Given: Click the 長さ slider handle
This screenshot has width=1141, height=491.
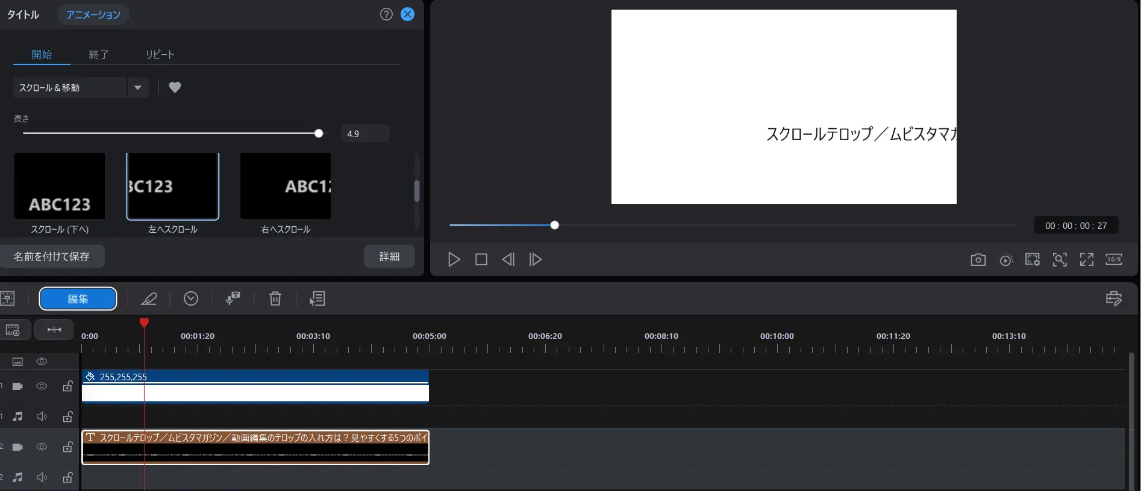Looking at the screenshot, I should [x=319, y=134].
